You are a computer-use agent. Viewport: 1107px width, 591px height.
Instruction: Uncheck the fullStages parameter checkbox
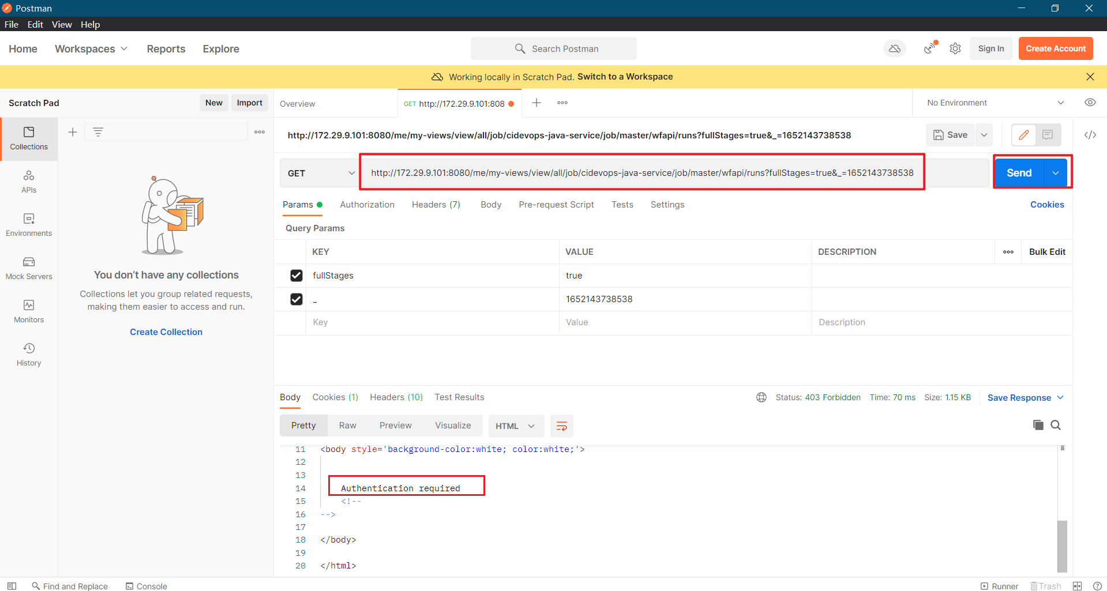297,276
